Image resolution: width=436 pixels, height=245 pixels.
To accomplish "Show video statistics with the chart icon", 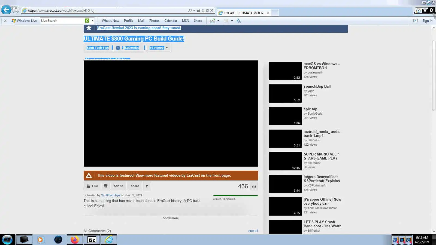I will 254,186.
